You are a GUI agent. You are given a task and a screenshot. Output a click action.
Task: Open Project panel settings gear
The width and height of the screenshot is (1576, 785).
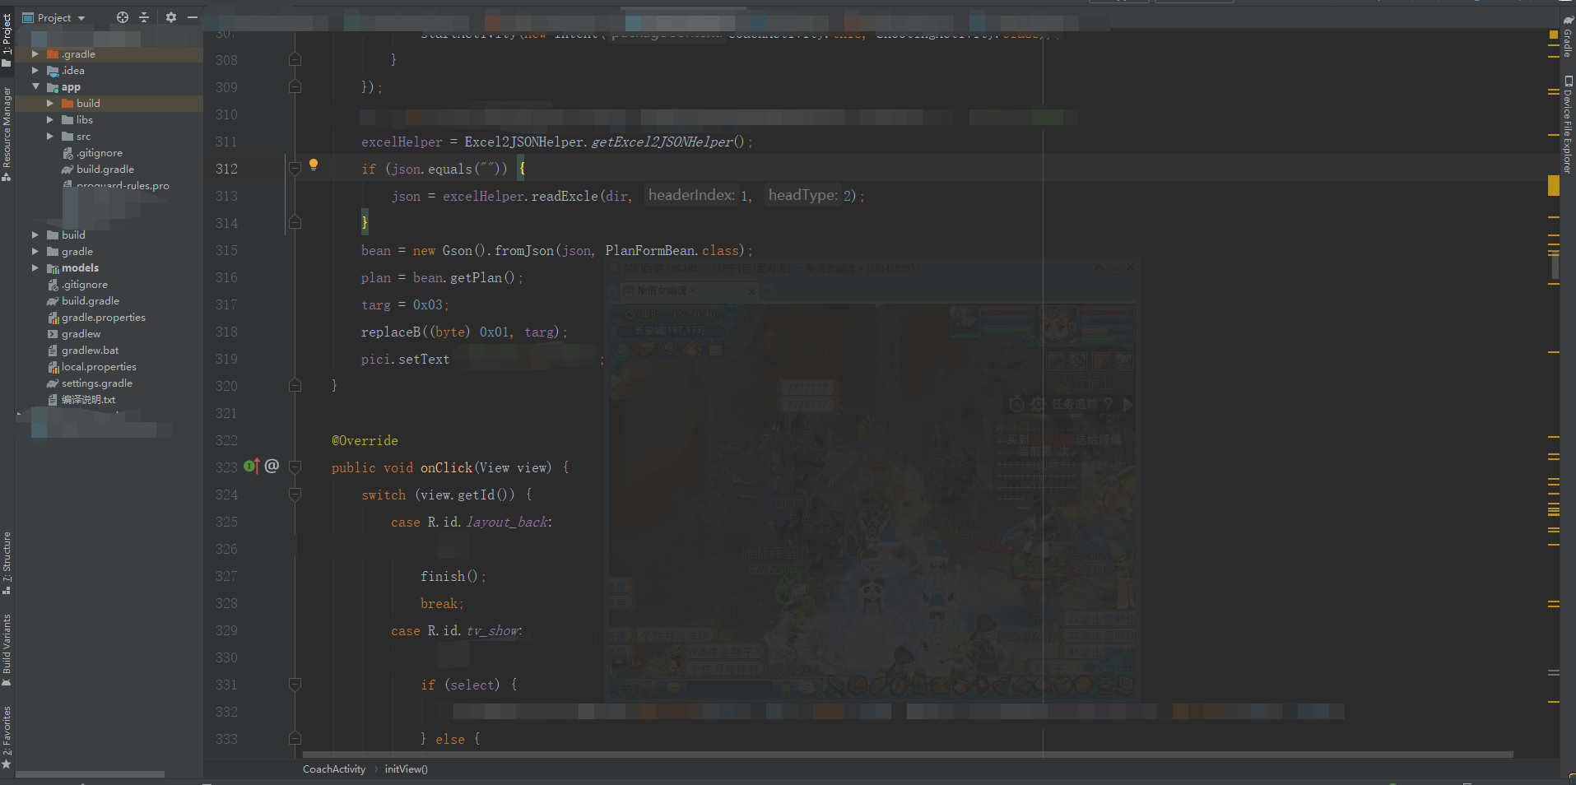click(x=171, y=17)
